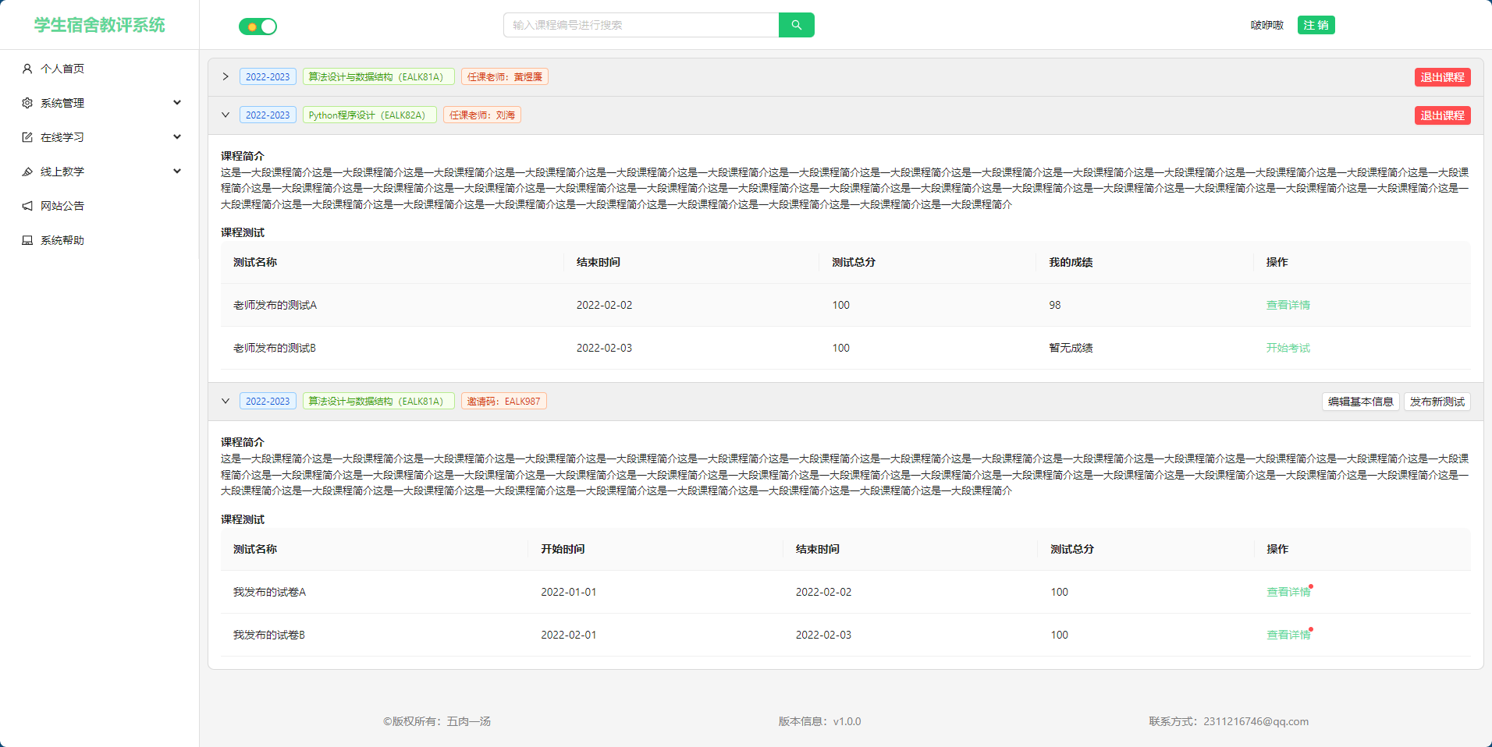The width and height of the screenshot is (1492, 747).
Task: Click the 开始时间 column header
Action: click(563, 549)
